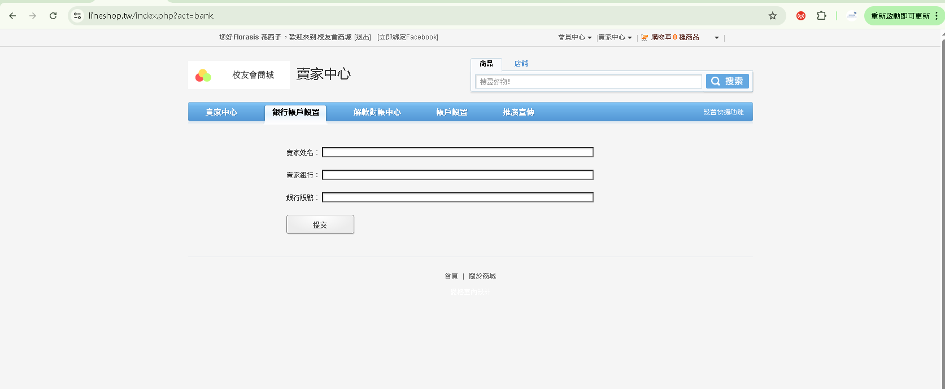Click 購物車 0 種商品 link
This screenshot has width=945, height=389.
pos(675,37)
